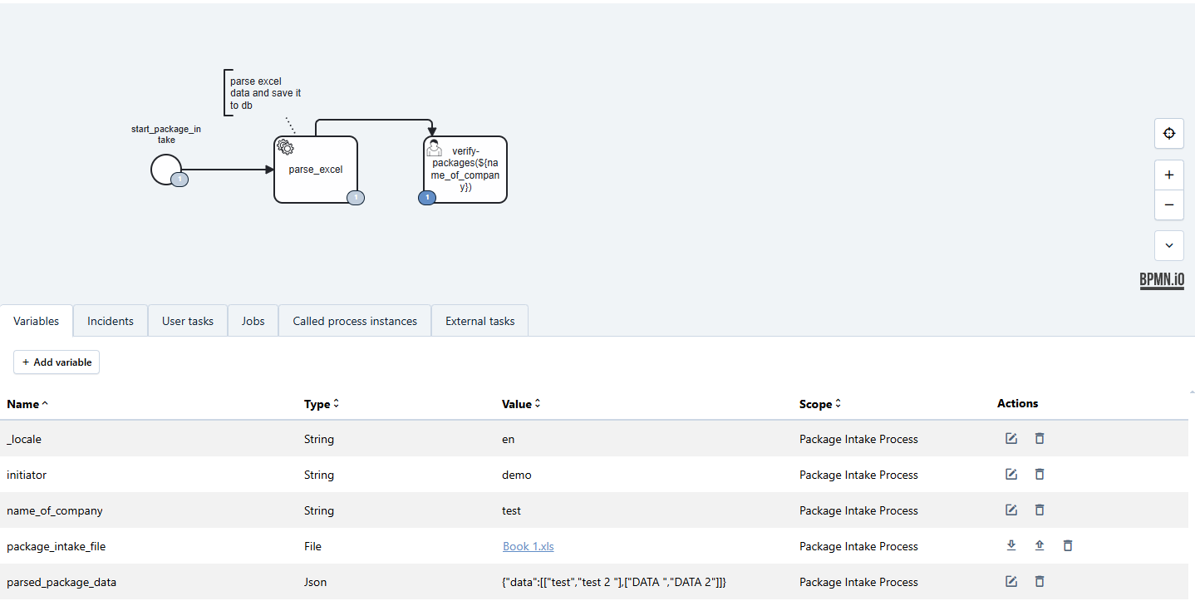The image size is (1195, 606).
Task: Delete the package_intake_file variable
Action: tap(1068, 545)
